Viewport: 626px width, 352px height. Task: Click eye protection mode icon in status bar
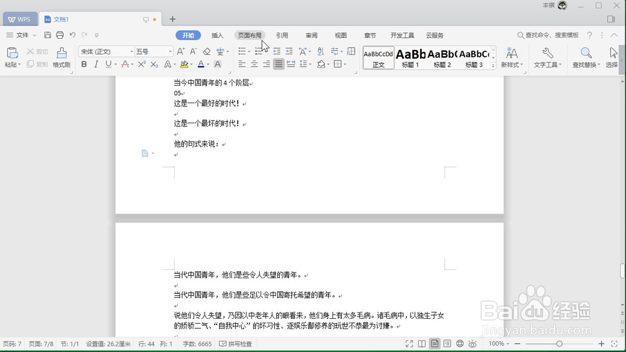(x=473, y=344)
